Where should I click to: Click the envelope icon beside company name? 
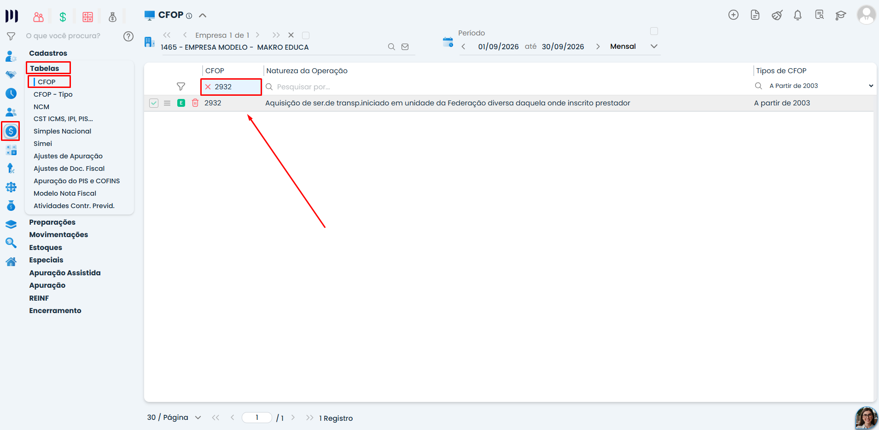pos(405,47)
